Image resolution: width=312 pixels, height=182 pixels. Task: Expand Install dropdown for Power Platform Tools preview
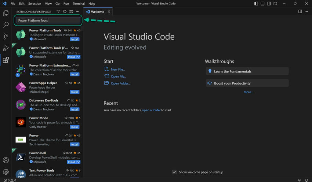point(78,57)
